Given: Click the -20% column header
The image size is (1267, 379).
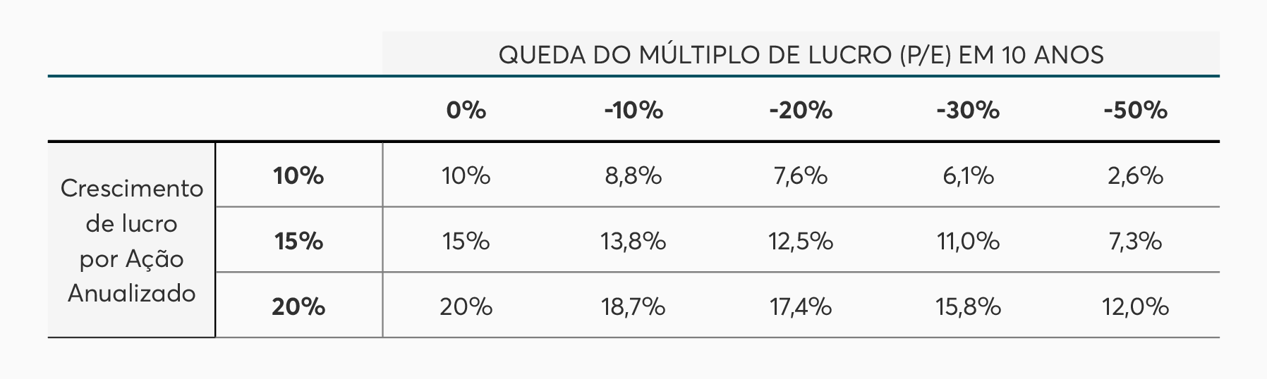Looking at the screenshot, I should [x=801, y=111].
